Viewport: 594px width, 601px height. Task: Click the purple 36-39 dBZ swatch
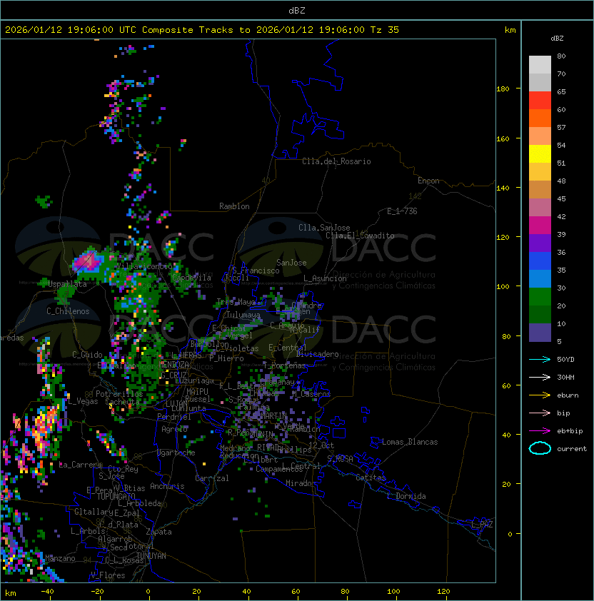tap(540, 243)
